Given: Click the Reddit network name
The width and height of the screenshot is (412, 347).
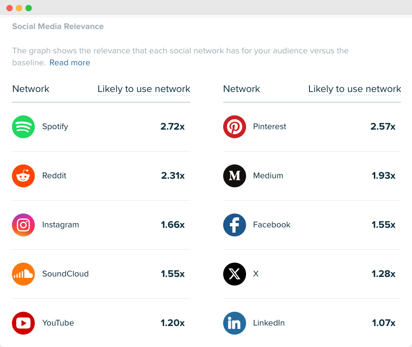Looking at the screenshot, I should (x=54, y=175).
